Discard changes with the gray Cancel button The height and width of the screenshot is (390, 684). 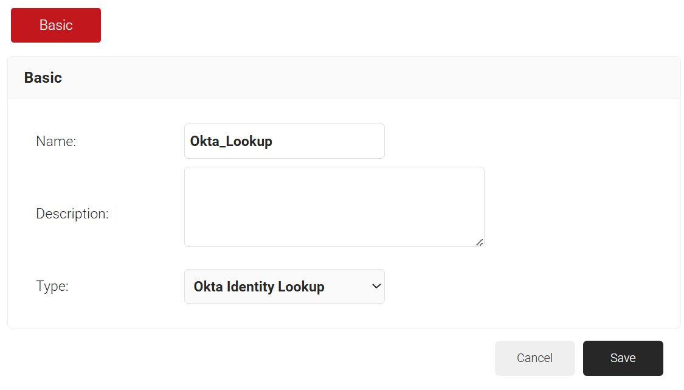point(534,358)
